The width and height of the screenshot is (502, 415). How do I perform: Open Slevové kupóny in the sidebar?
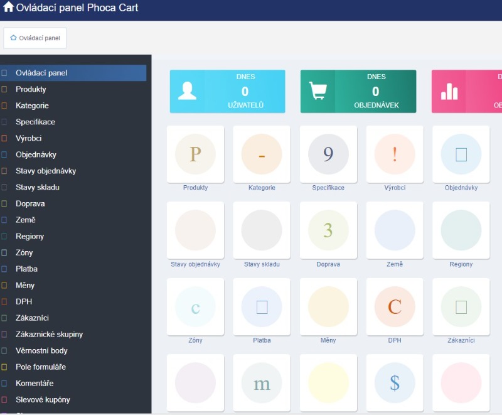coord(73,399)
